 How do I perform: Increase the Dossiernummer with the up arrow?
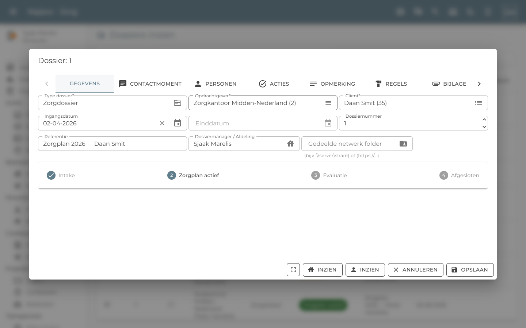point(484,120)
